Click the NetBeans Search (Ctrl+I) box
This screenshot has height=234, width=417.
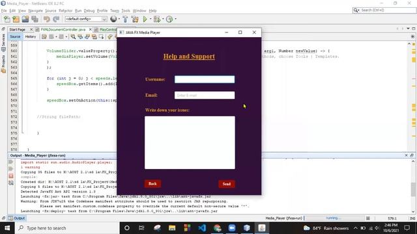pos(384,10)
